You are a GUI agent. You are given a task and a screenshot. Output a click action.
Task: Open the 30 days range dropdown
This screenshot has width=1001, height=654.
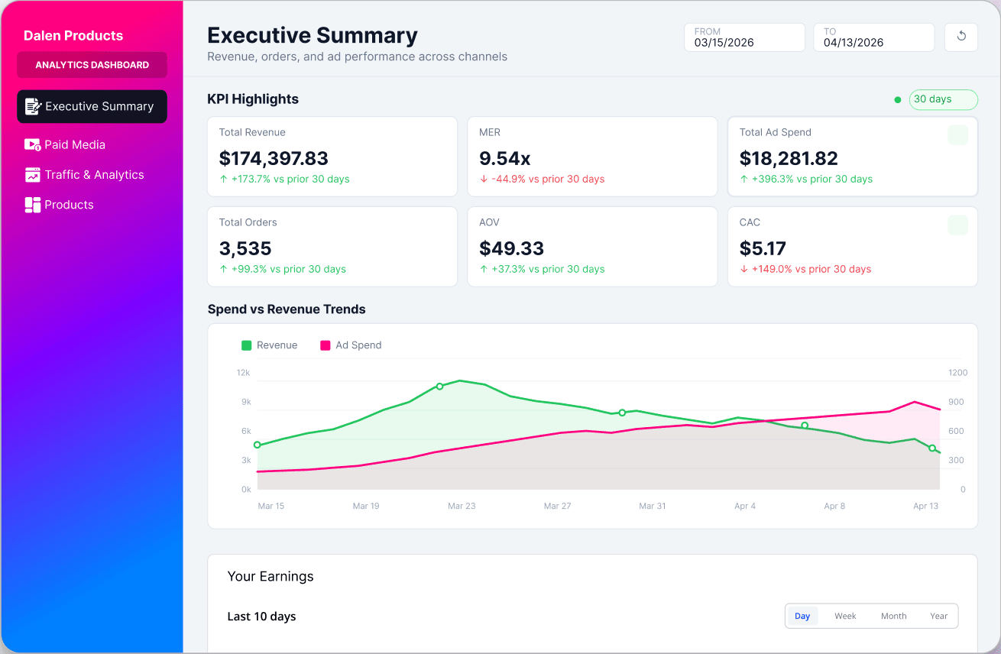[943, 99]
